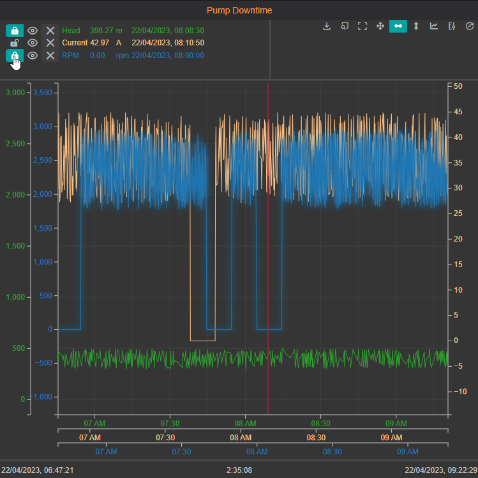Click the green 08 AM time axis label

246,424
